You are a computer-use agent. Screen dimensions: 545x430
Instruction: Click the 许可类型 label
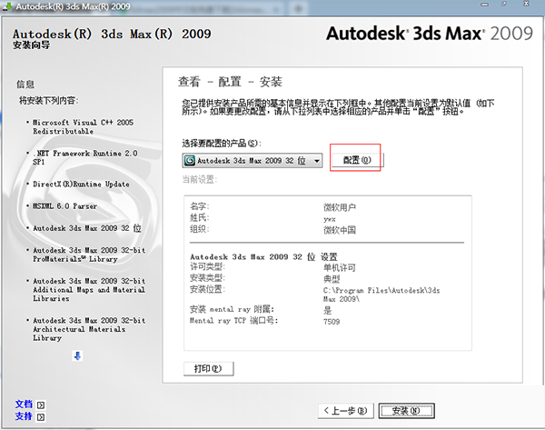pos(207,267)
